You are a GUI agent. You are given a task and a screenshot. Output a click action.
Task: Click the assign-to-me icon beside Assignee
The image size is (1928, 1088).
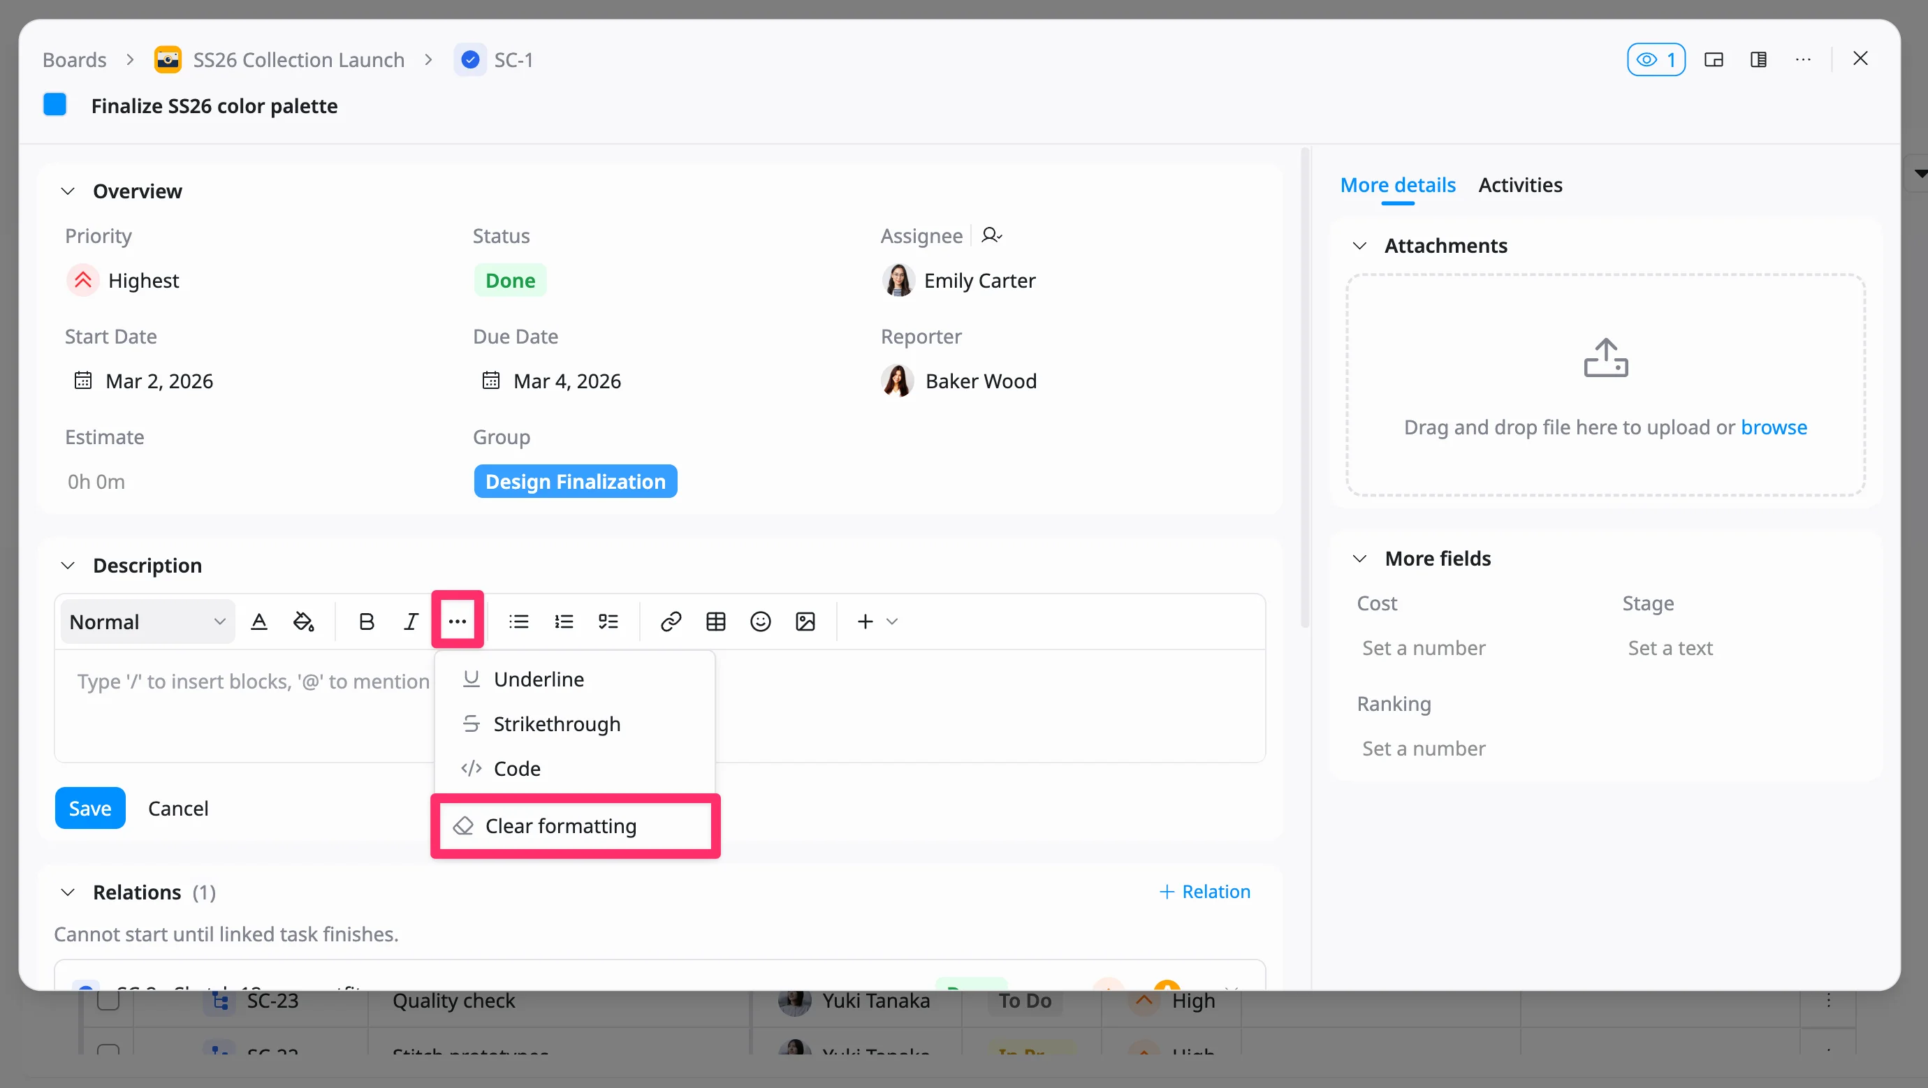[992, 235]
